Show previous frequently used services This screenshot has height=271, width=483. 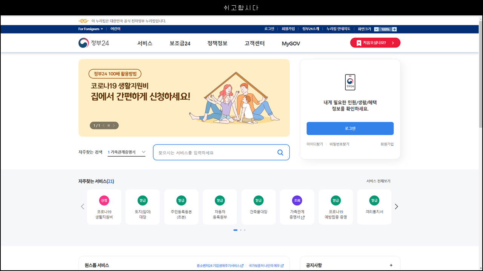tap(83, 206)
